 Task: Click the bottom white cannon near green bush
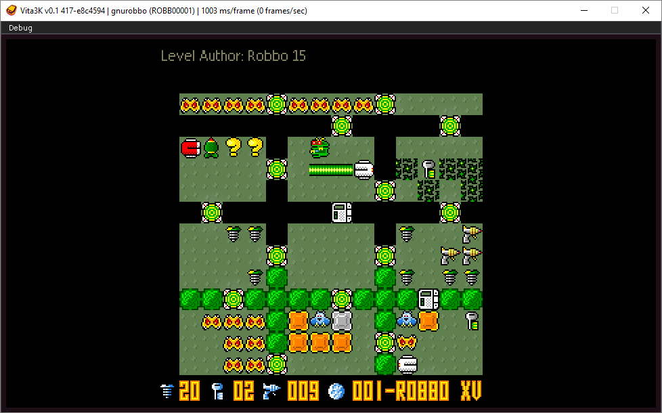(407, 364)
